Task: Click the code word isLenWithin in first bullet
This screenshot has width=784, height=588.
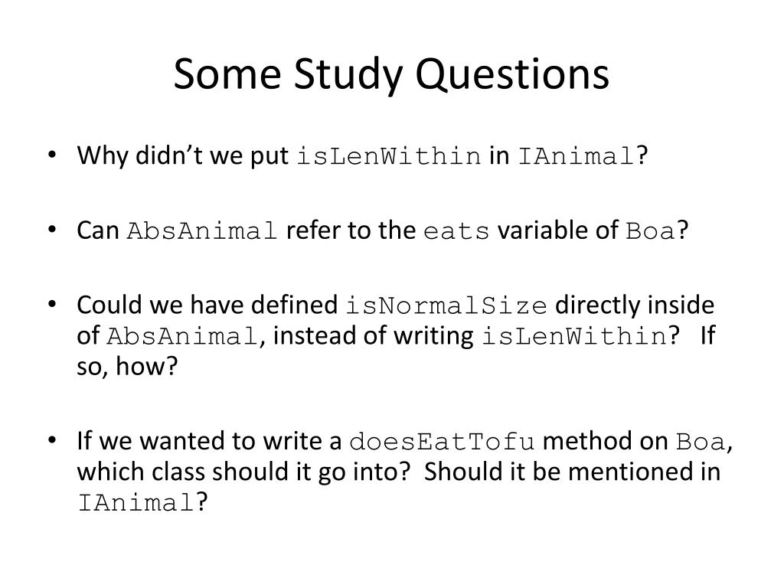Action: coord(388,156)
